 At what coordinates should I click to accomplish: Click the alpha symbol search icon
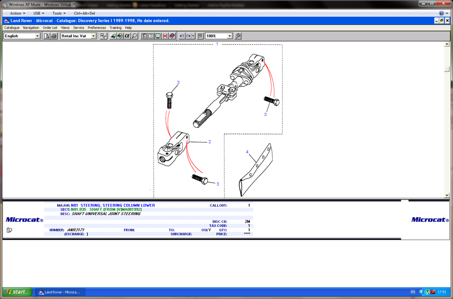127,36
